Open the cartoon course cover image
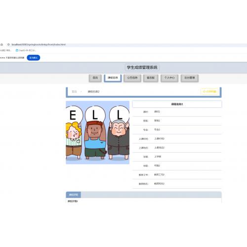247x247 pixels. pos(97,132)
